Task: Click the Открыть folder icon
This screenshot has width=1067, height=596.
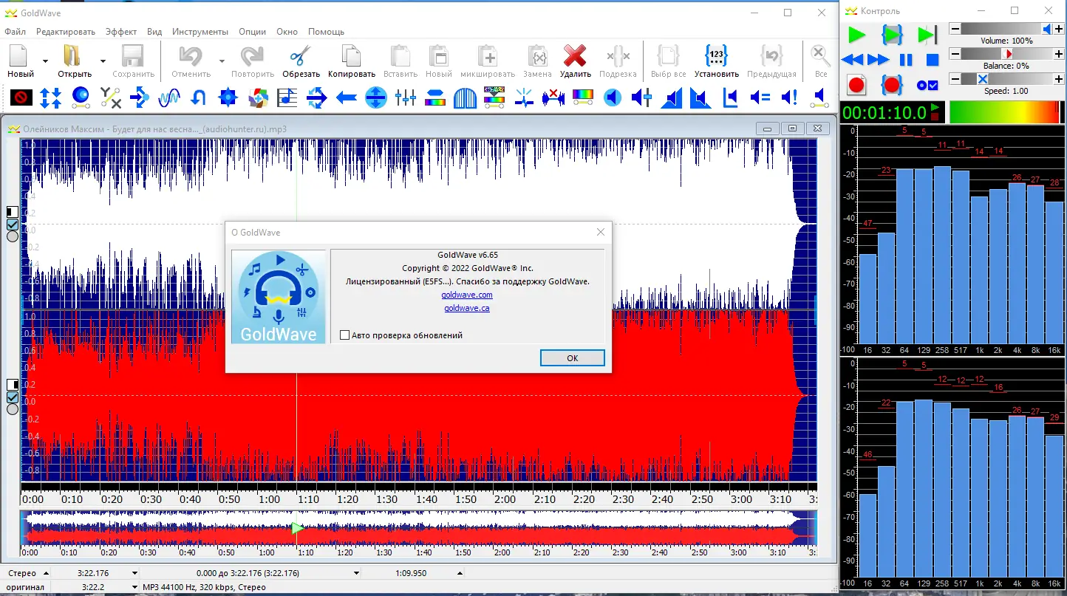Action: (72, 57)
